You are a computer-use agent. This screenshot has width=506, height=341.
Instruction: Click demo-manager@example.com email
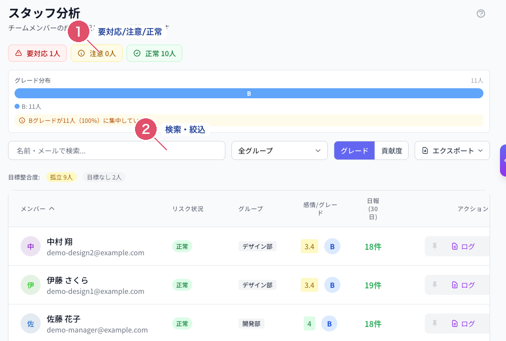97,330
